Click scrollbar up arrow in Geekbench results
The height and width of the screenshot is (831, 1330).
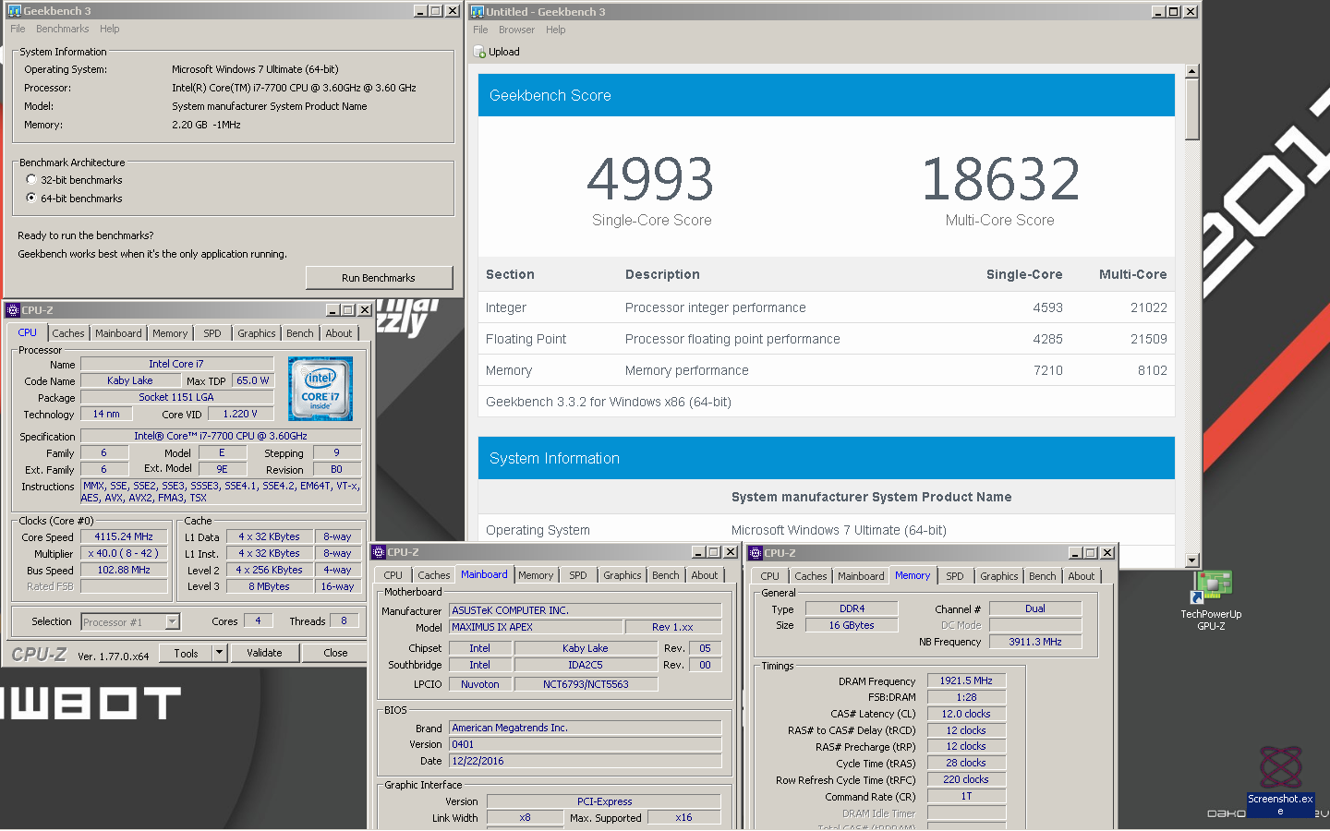(1192, 71)
